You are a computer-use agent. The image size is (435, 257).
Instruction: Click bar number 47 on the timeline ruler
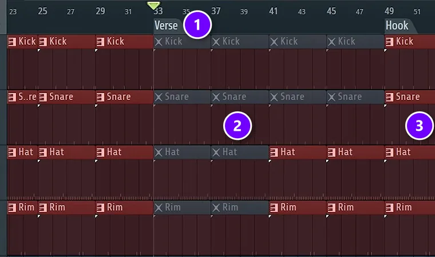click(x=359, y=11)
